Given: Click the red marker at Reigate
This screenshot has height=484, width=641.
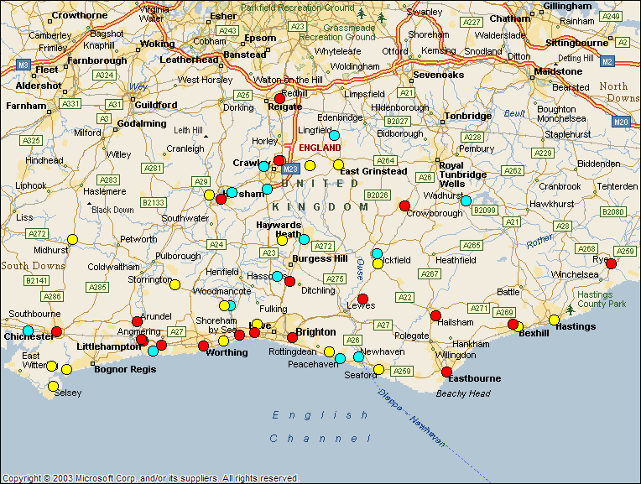Looking at the screenshot, I should pos(279,99).
